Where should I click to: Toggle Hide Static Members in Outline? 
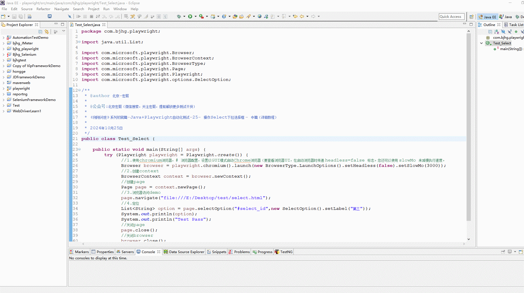click(510, 32)
